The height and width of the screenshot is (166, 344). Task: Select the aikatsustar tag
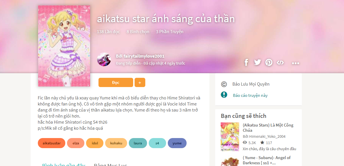point(51,143)
